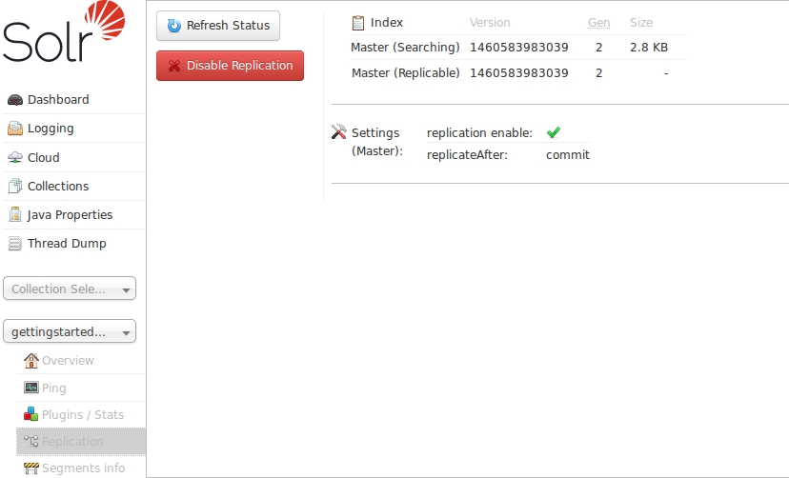The height and width of the screenshot is (478, 789).
Task: Open the gettingstarted core selector dropdown
Action: (71, 331)
